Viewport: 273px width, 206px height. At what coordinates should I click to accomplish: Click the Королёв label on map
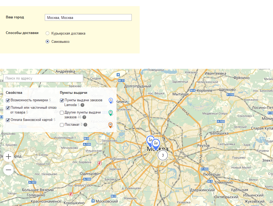tap(204, 90)
